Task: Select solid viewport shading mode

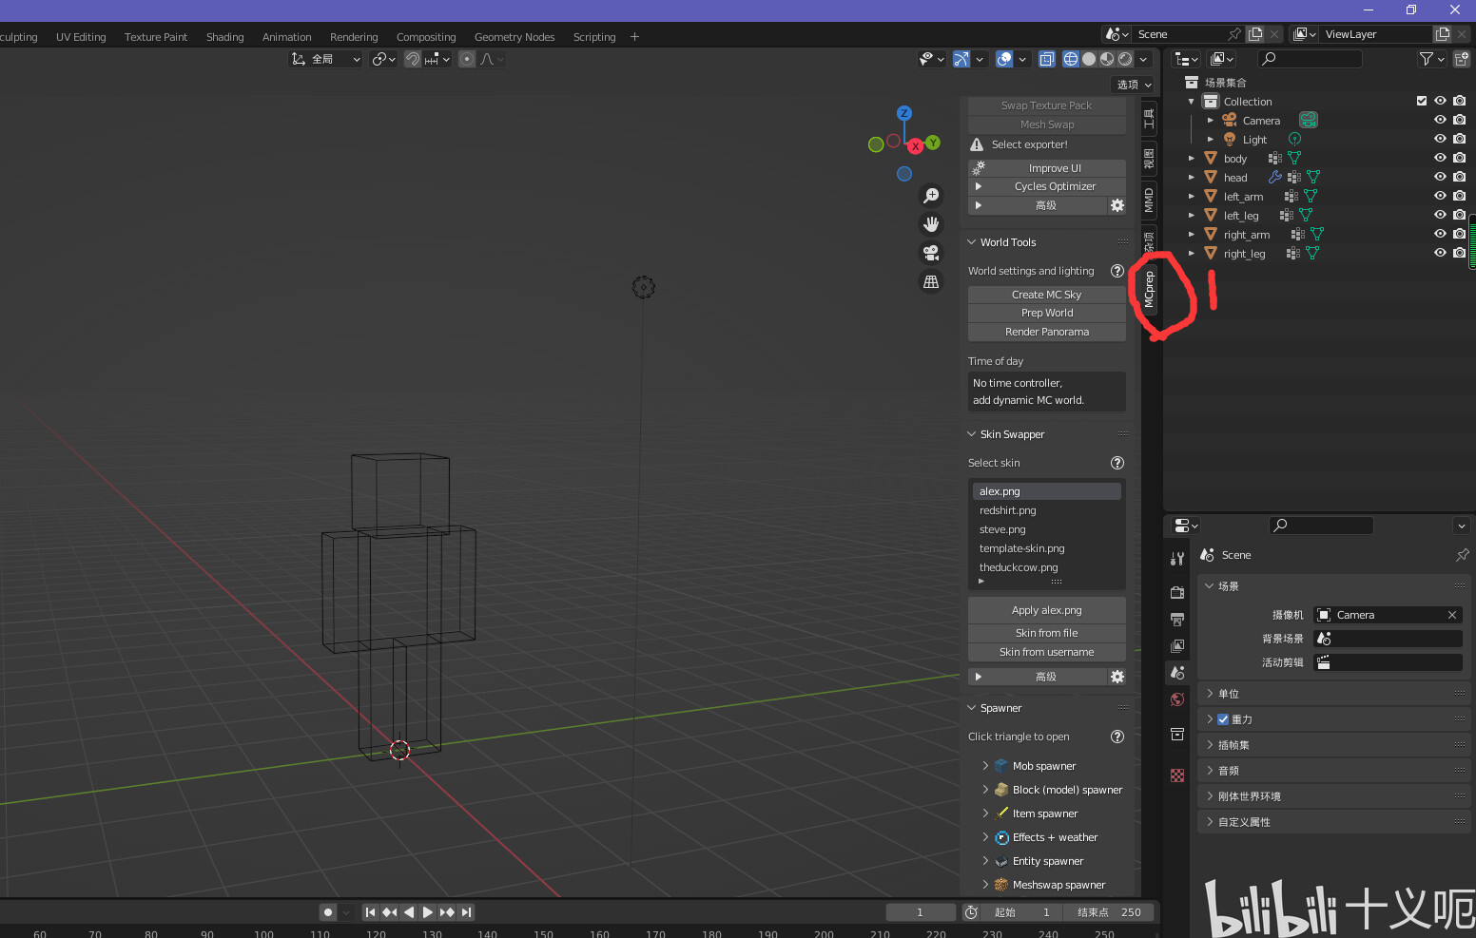Action: pyautogui.click(x=1089, y=59)
